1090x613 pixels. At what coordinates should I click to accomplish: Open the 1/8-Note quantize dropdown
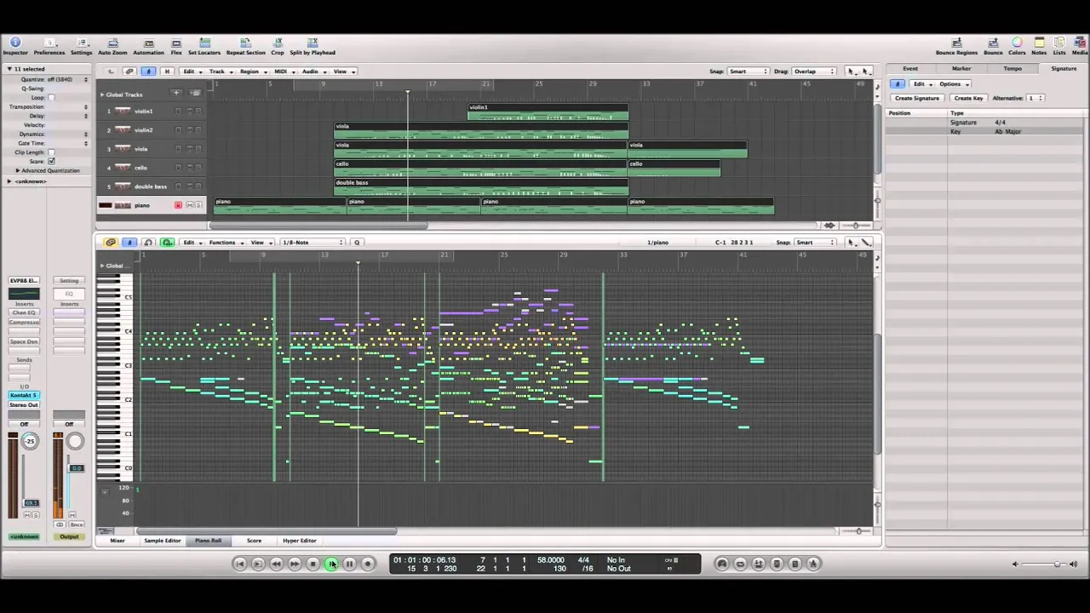pyautogui.click(x=313, y=243)
